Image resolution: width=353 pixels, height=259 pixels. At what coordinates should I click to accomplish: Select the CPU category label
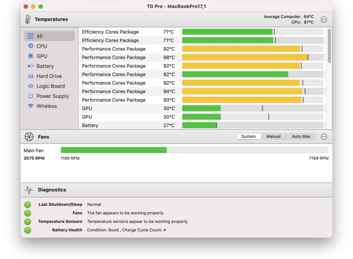point(42,46)
